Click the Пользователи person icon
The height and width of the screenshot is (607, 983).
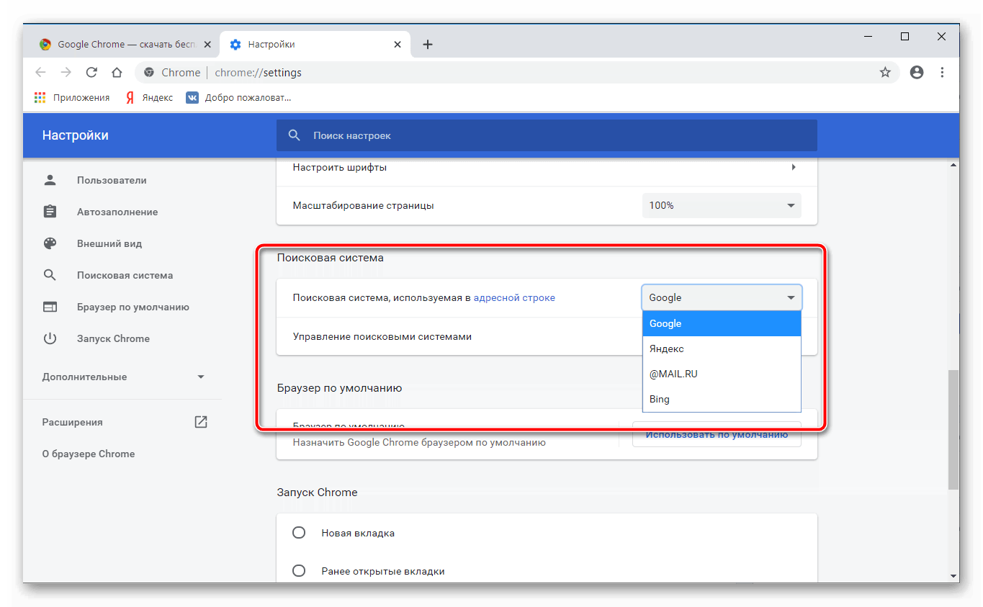(x=50, y=180)
